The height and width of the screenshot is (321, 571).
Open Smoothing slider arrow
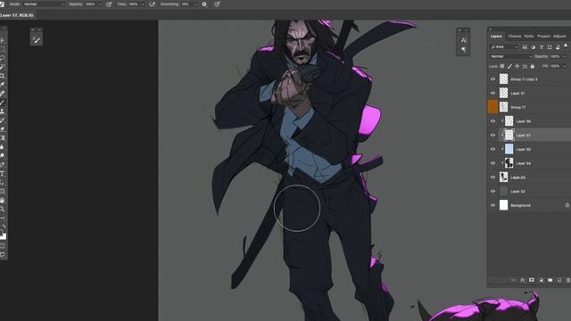(x=195, y=4)
